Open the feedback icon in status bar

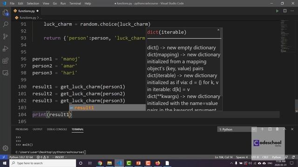[286, 157]
